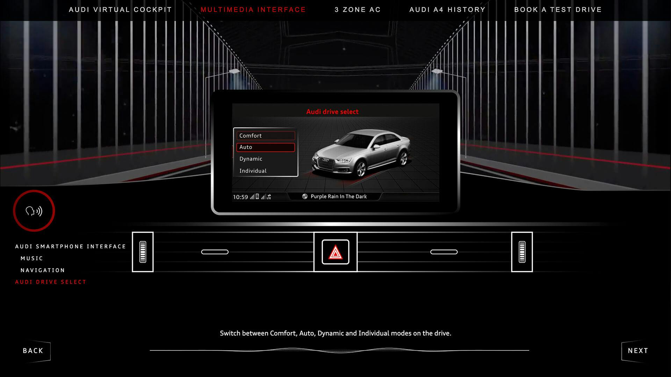Open the AUDI VIRTUAL COCKPIT section
Viewport: 671px width, 377px height.
point(120,9)
